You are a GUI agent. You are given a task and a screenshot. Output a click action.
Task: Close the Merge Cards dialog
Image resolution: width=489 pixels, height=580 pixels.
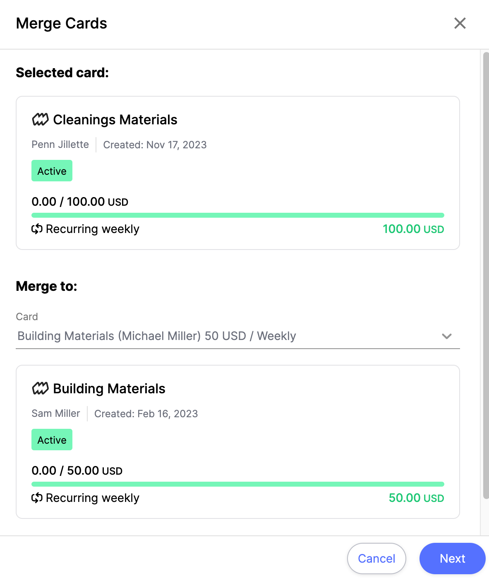(x=460, y=23)
